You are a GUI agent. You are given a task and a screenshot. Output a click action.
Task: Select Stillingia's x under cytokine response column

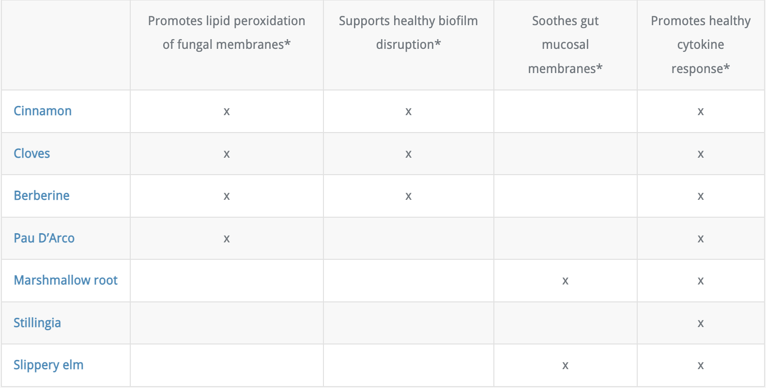click(x=701, y=324)
